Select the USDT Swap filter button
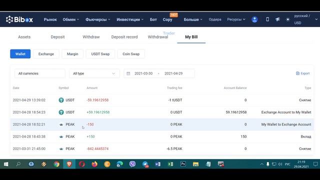Screen dimensions: 320x180 coord(100,54)
